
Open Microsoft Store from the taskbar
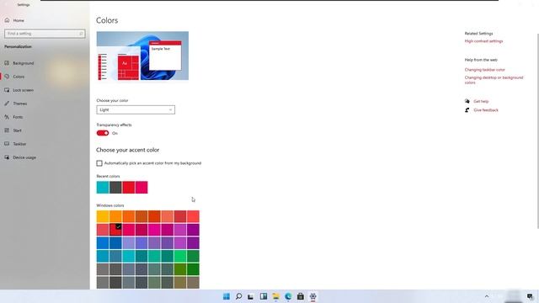click(301, 296)
